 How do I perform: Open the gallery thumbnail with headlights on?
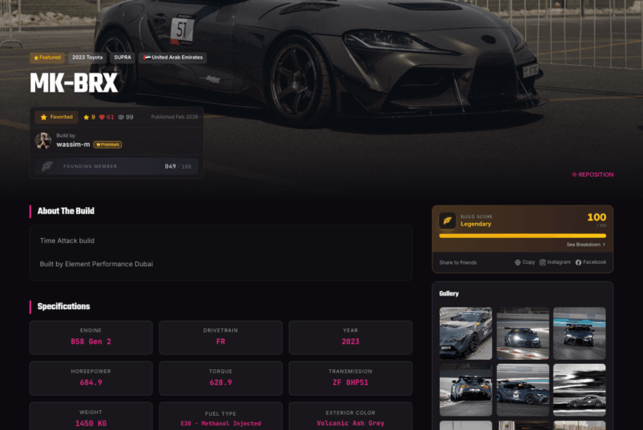[x=523, y=333]
